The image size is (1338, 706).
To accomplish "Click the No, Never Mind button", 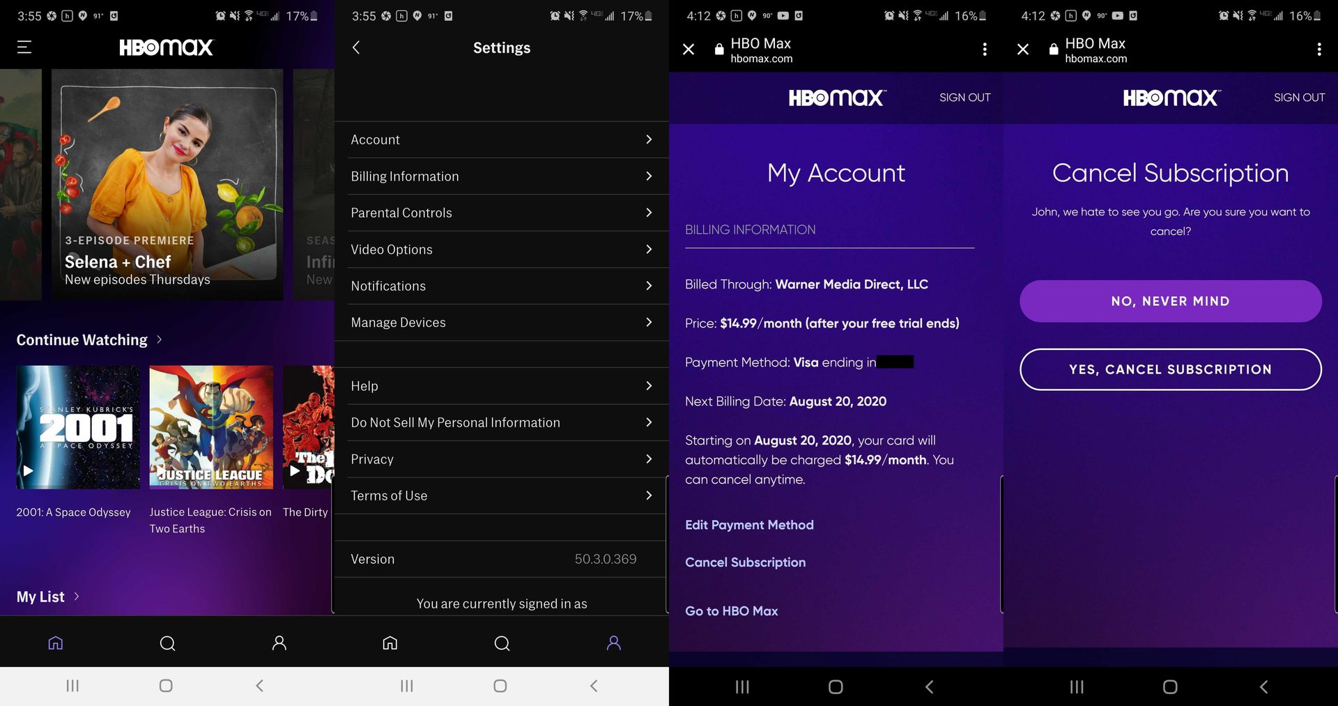I will pos(1171,301).
